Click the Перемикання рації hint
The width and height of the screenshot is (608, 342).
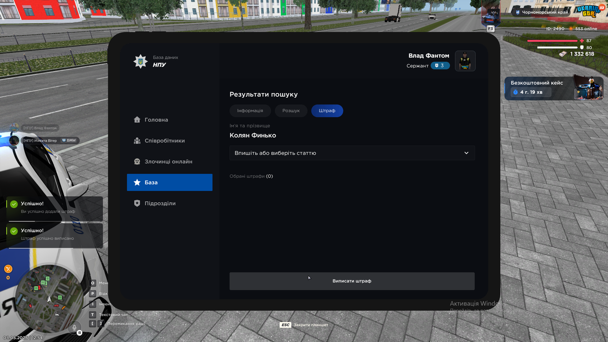pyautogui.click(x=126, y=323)
